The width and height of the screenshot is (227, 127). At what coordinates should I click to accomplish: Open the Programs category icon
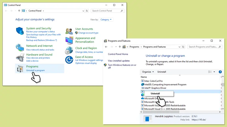[20, 68]
